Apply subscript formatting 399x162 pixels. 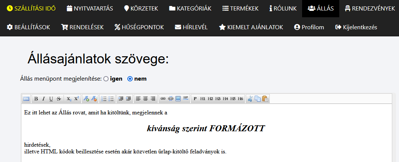[69, 99]
